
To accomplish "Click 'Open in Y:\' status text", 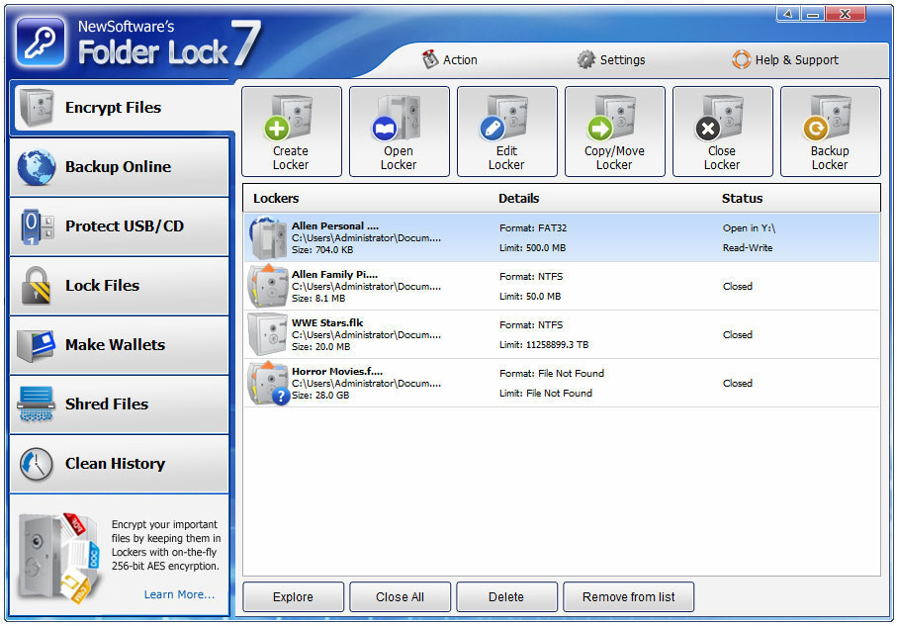I will pyautogui.click(x=749, y=227).
